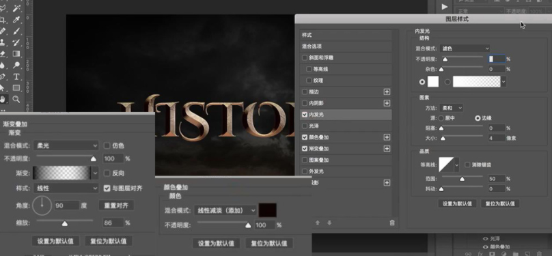
Task: Enable 消除锯齿 checkbox
Action: tap(467, 165)
